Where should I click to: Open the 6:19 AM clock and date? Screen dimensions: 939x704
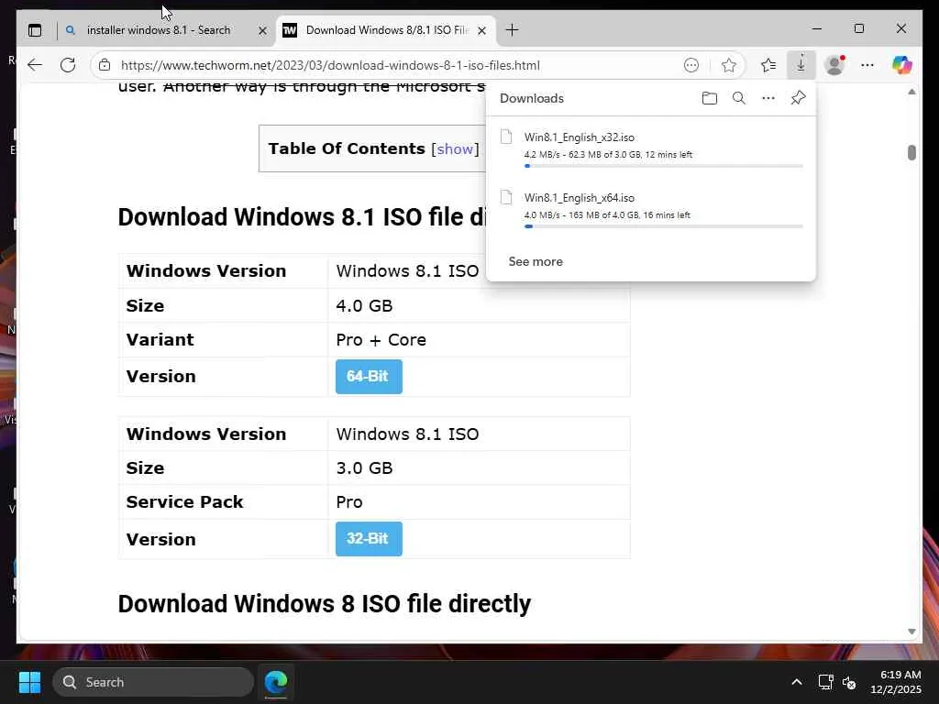[x=895, y=682]
